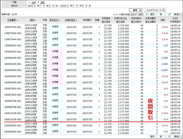Click order number 159982097-001
Viewport: 183px width, 139px height.
tap(13, 46)
